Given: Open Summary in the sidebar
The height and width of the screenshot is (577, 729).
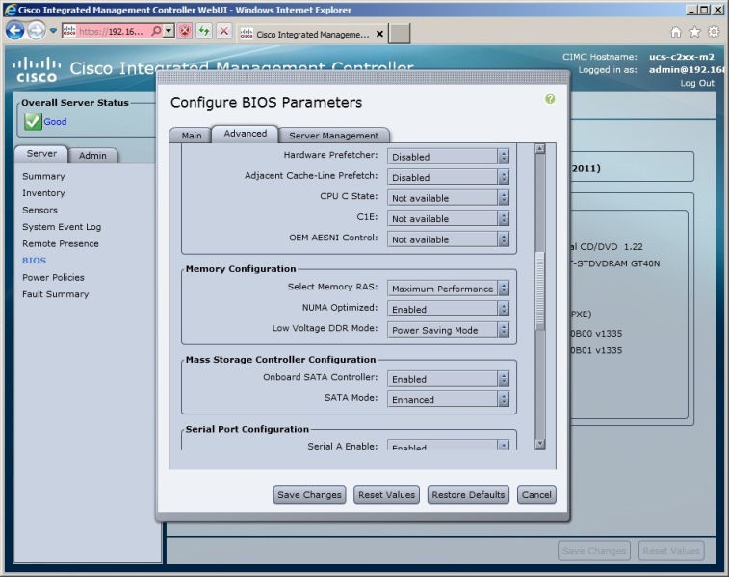Looking at the screenshot, I should (x=43, y=176).
